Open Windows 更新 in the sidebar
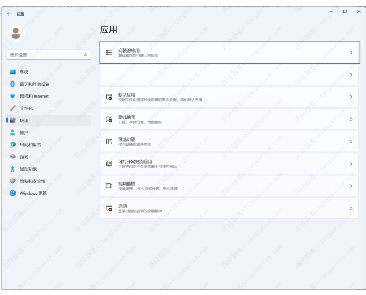This screenshot has height=295, width=366. click(49, 193)
